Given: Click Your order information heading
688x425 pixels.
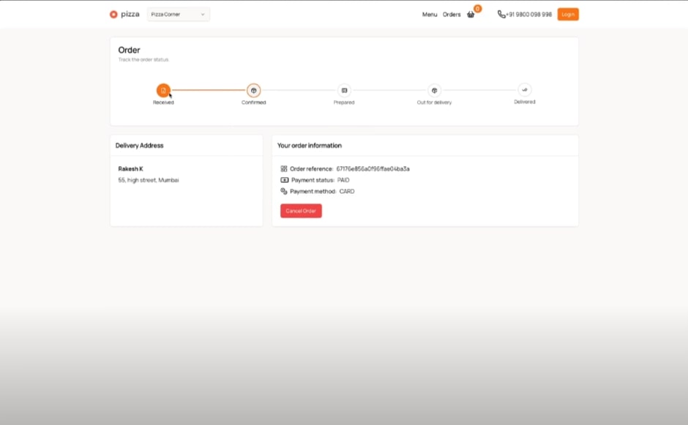Looking at the screenshot, I should (x=310, y=146).
